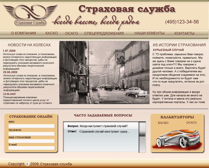Click the phone number (495)123-34-56
209x168 pixels.
(x=182, y=22)
